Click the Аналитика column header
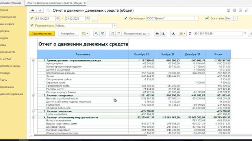 (x=83, y=54)
